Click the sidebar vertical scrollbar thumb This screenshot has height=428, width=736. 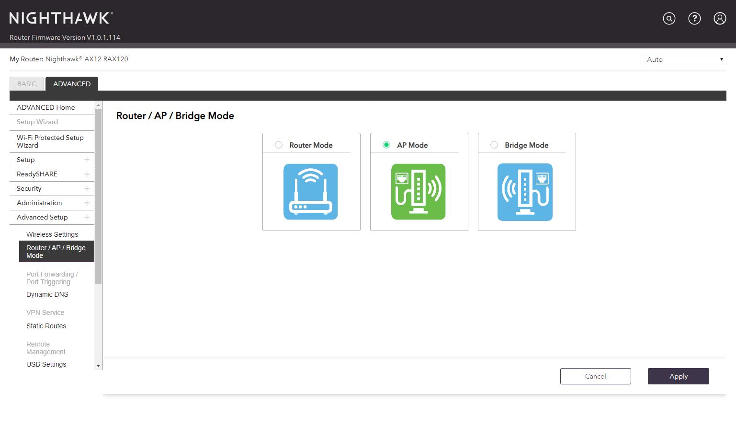click(x=99, y=197)
